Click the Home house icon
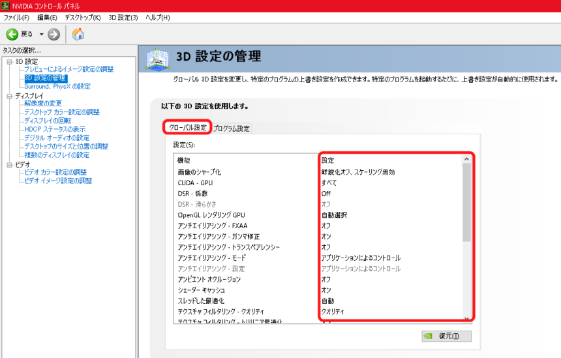Image resolution: width=561 pixels, height=358 pixels. click(x=78, y=35)
